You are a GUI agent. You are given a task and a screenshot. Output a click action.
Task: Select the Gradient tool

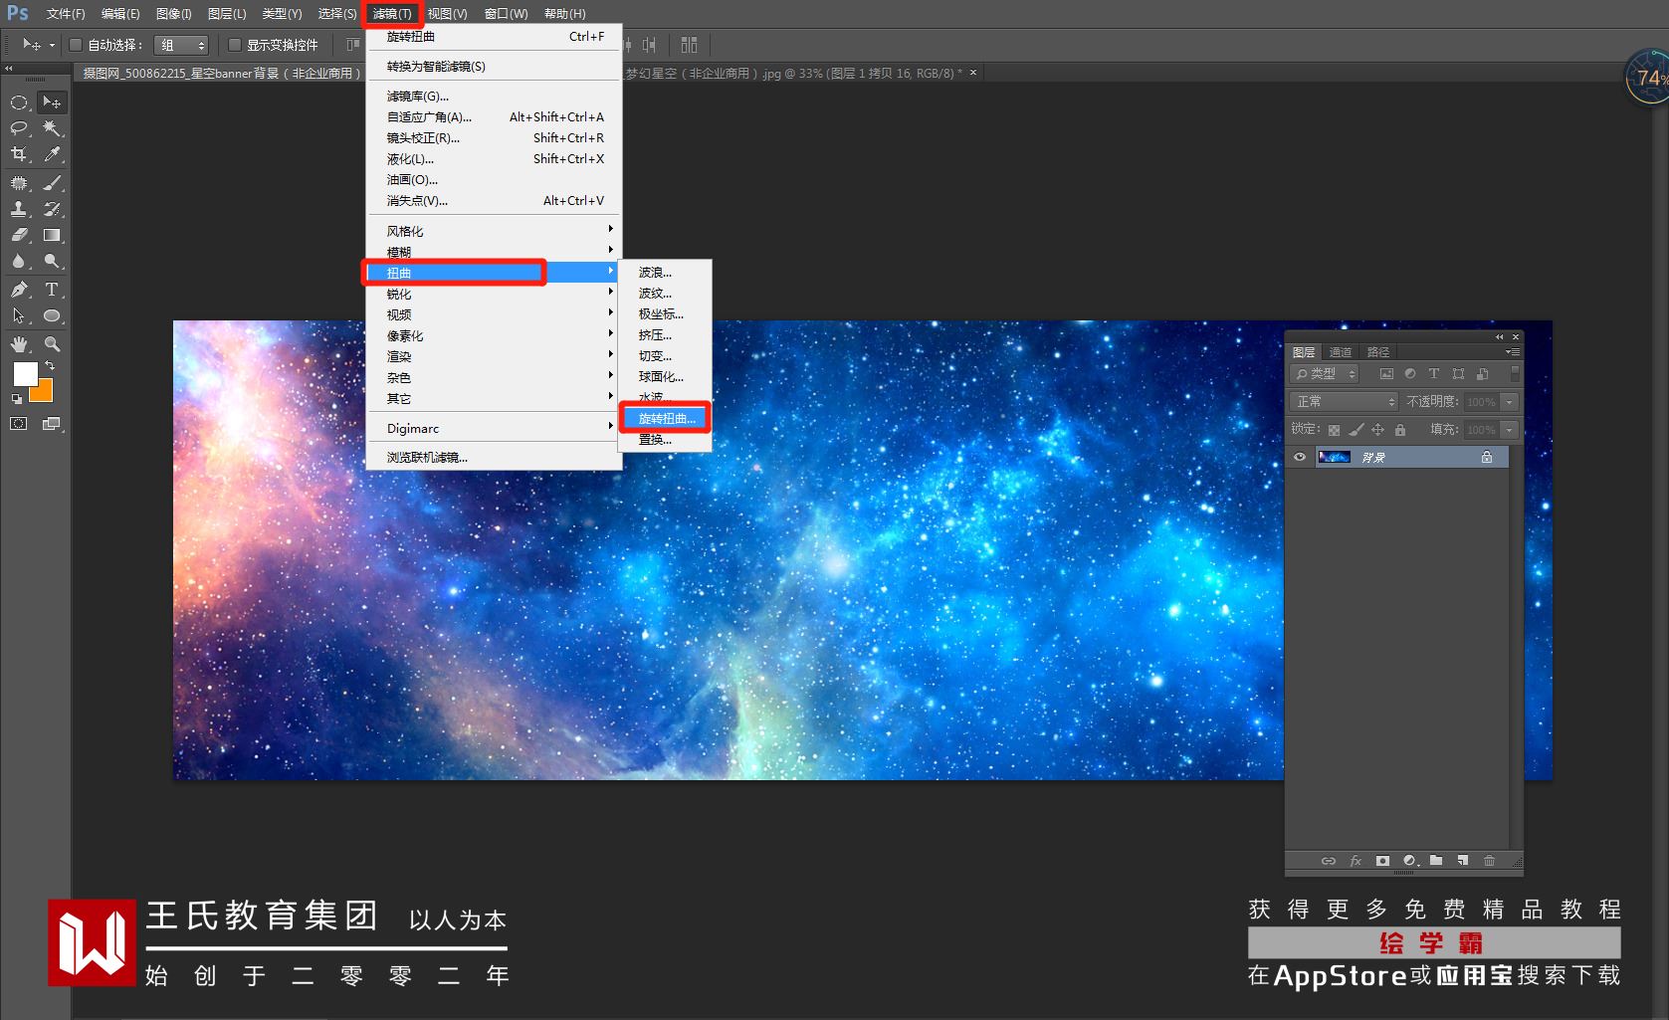click(x=52, y=235)
